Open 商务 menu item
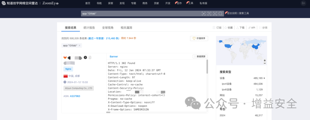Image resolution: width=310 pixels, height=120 pixels. (145, 3)
